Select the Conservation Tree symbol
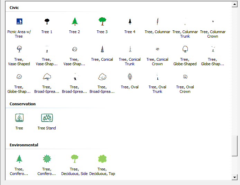The width and height of the screenshot is (240, 185). [19, 118]
